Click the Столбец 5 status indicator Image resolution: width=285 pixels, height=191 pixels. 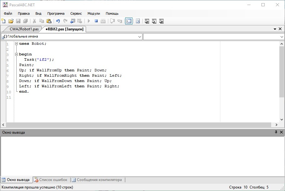tap(259, 187)
